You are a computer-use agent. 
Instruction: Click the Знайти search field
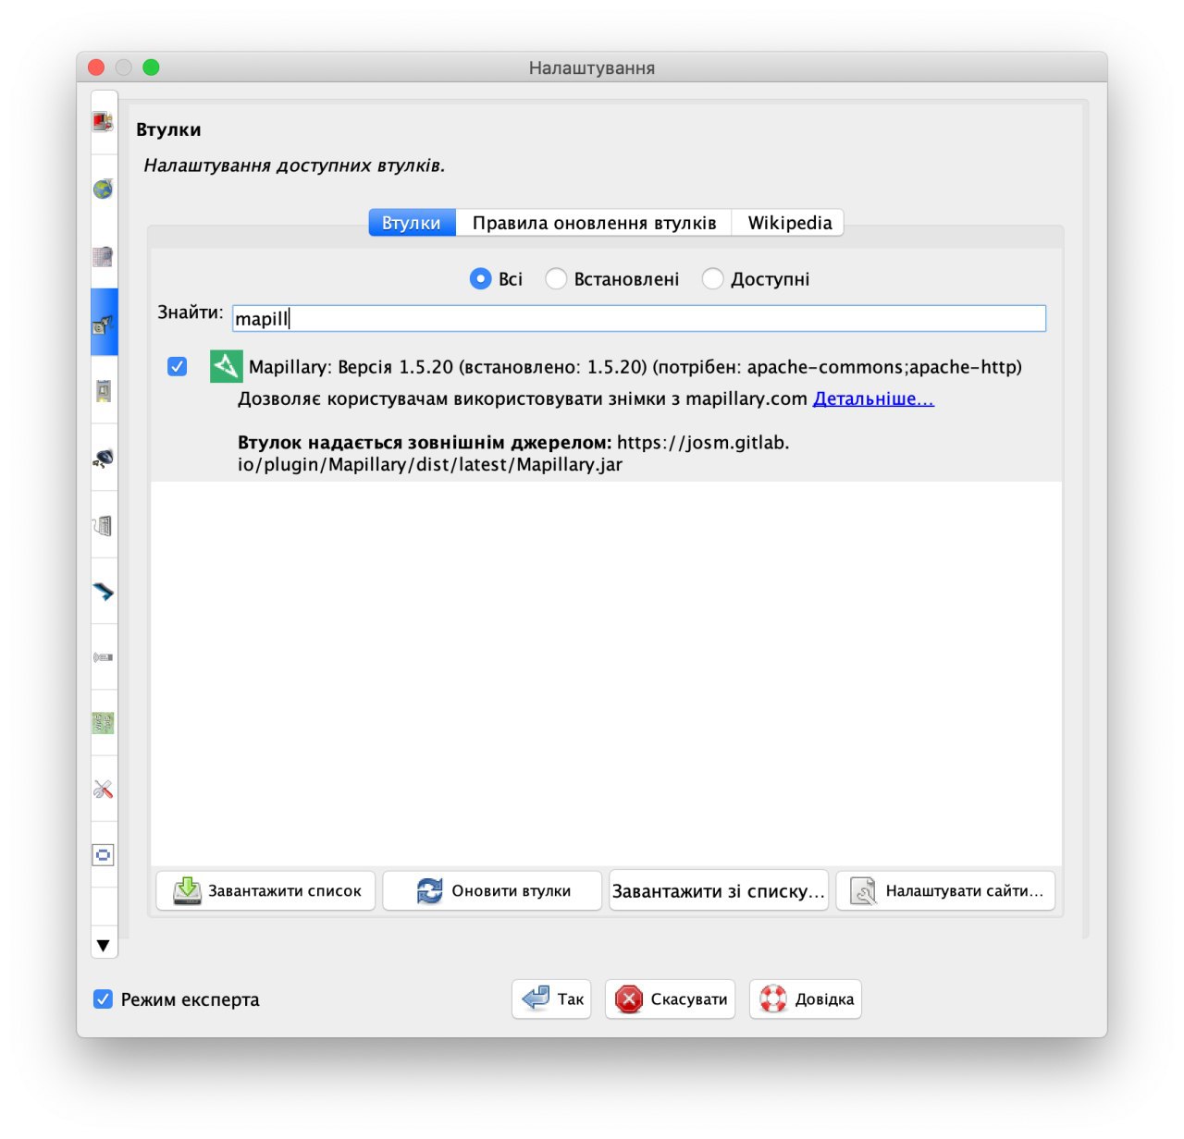click(x=638, y=319)
